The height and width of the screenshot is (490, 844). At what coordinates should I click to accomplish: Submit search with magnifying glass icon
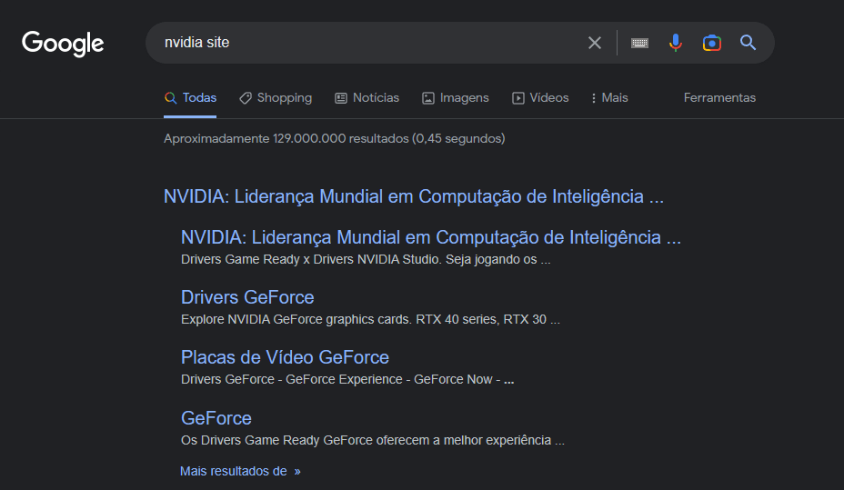click(x=748, y=43)
